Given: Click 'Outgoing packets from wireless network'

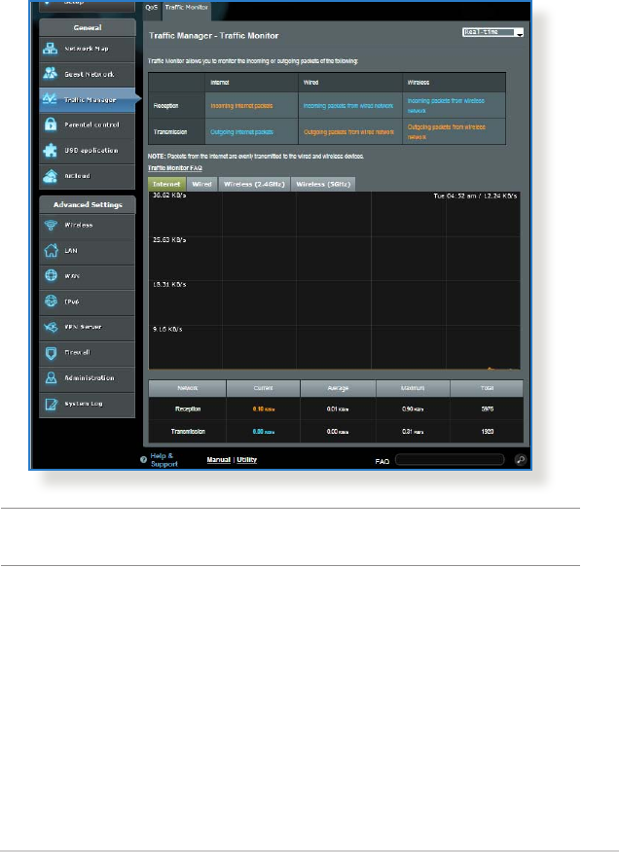Looking at the screenshot, I should 447,132.
